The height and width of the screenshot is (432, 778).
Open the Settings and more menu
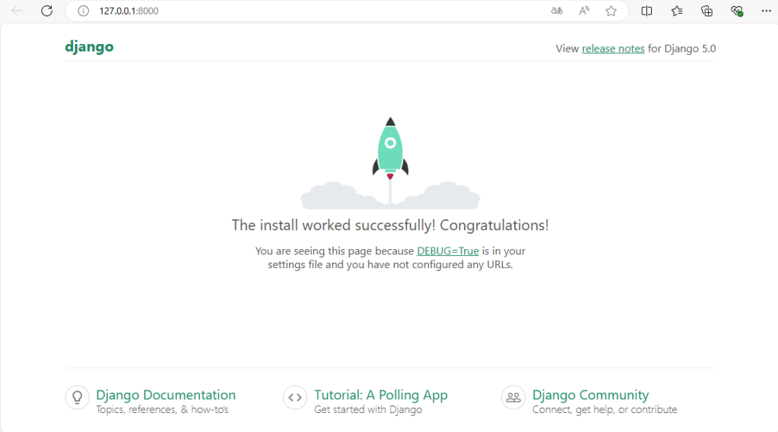(x=765, y=11)
